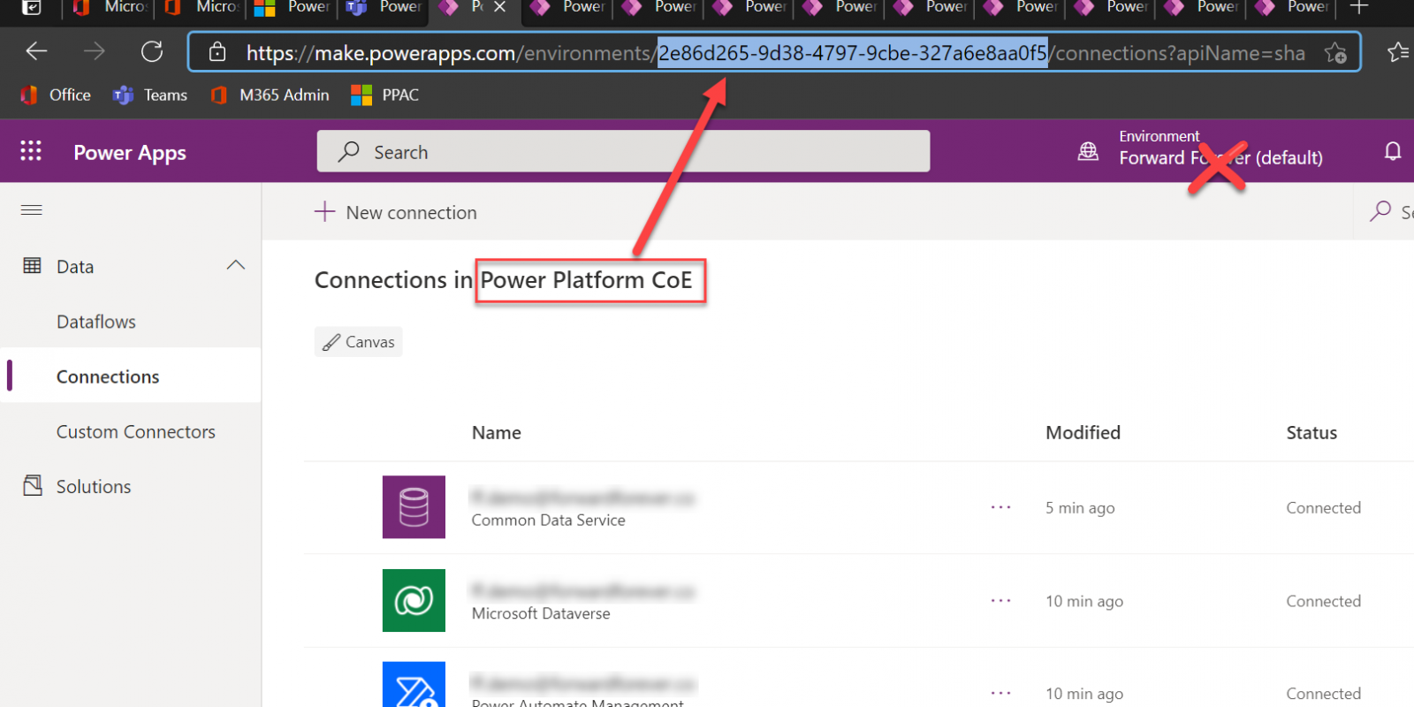Open the Power Apps app launcher waffle
The width and height of the screenshot is (1414, 707).
31,151
